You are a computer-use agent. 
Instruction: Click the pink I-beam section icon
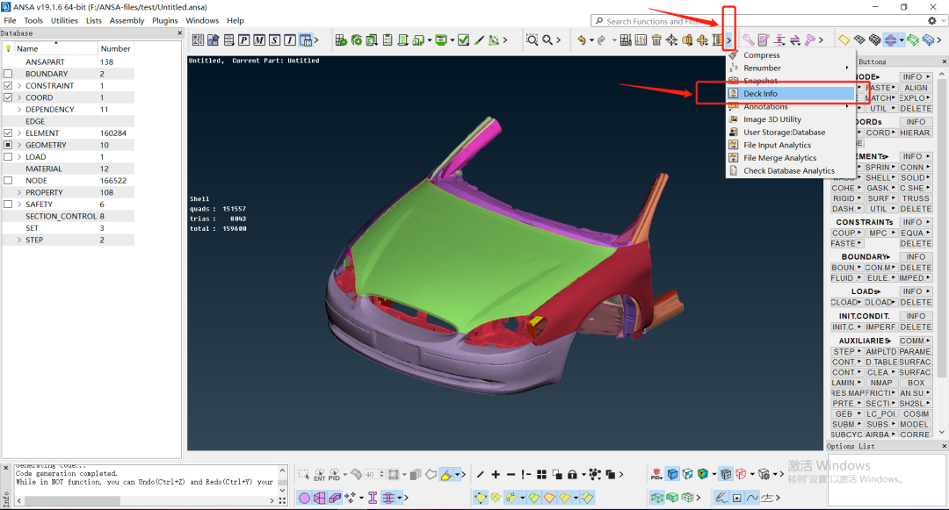click(x=373, y=498)
